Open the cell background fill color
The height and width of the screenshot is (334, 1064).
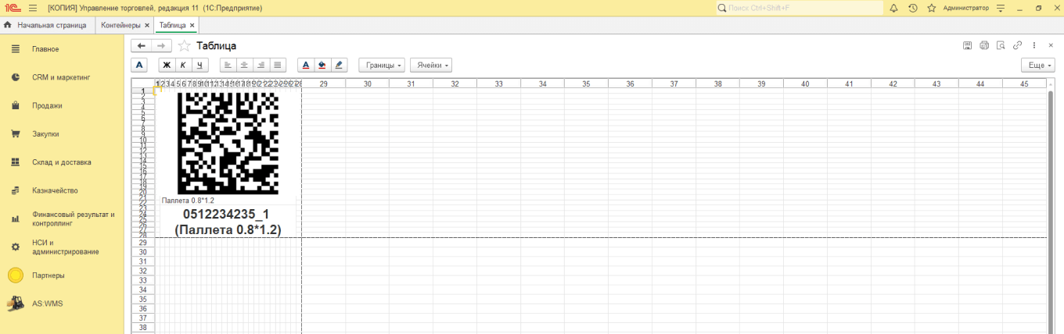pos(322,65)
